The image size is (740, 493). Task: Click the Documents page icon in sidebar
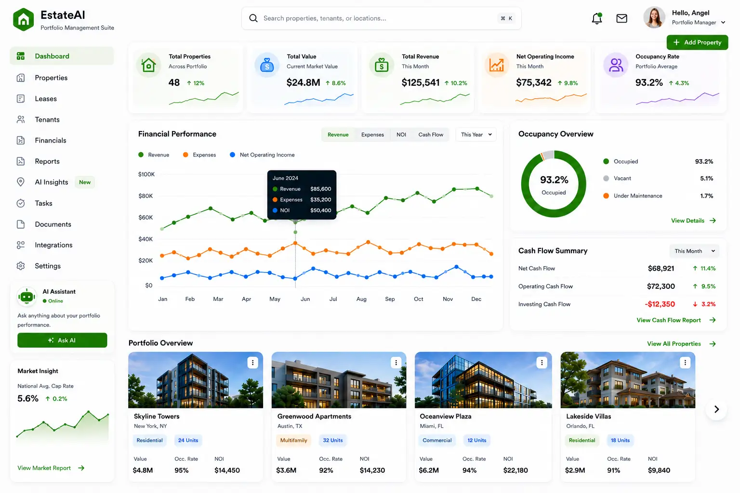point(21,224)
